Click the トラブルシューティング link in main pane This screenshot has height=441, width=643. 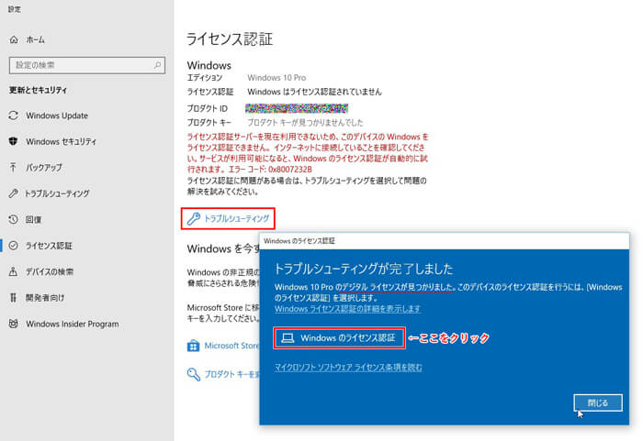(x=228, y=218)
